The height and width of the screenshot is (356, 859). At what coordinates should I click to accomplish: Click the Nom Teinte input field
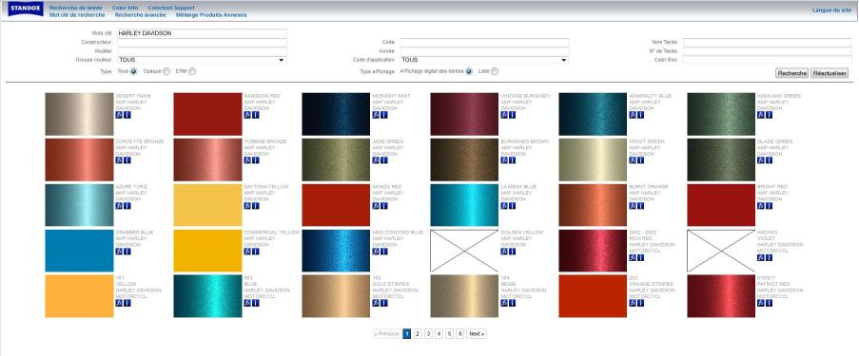[767, 42]
